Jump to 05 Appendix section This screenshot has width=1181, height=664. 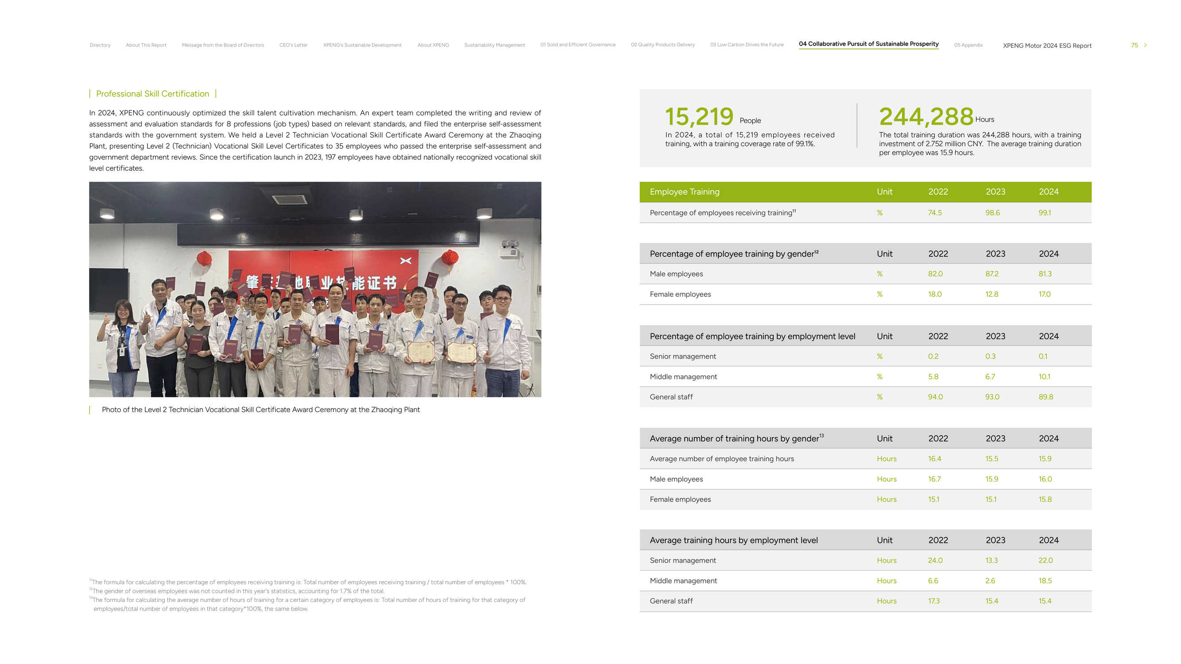coord(968,45)
